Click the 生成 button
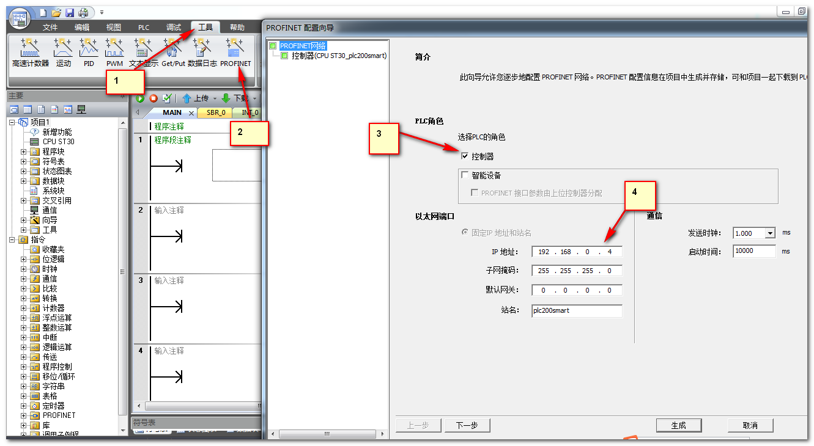814x446 pixels. click(x=679, y=425)
